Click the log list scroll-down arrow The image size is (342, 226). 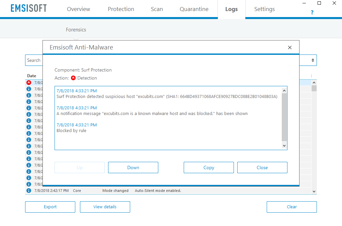[x=314, y=191]
